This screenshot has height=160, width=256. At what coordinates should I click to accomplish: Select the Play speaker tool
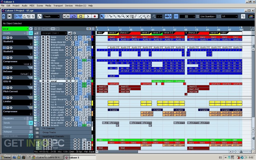tap(144, 16)
